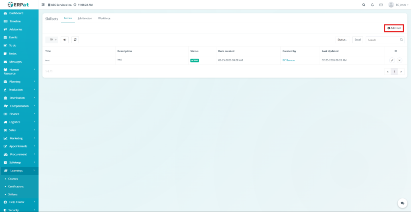Open the BC Ramon creator link

[289, 60]
